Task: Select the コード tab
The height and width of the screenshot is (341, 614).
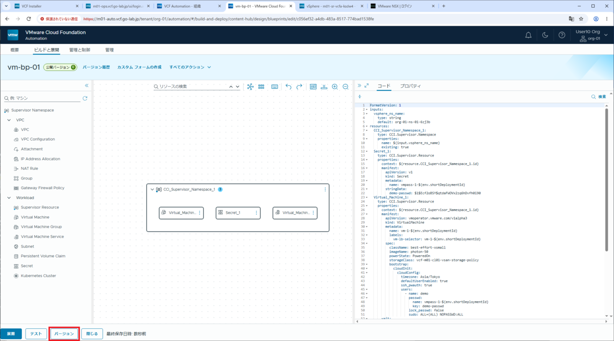Action: click(x=384, y=86)
